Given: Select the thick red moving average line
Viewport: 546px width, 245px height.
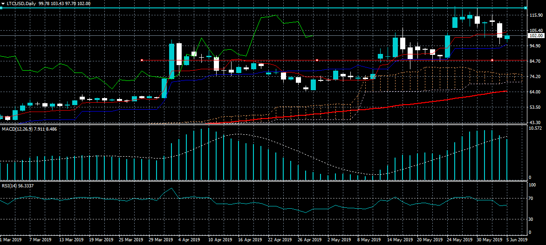Looking at the screenshot, I should [419, 101].
